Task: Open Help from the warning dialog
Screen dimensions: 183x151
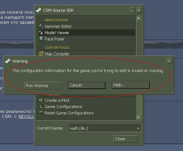Action: 131,85
